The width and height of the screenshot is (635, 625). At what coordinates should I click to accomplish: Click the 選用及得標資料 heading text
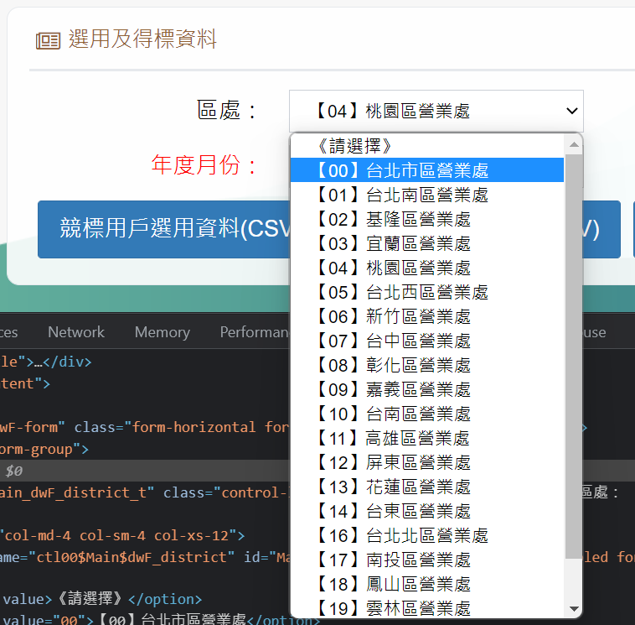click(142, 39)
